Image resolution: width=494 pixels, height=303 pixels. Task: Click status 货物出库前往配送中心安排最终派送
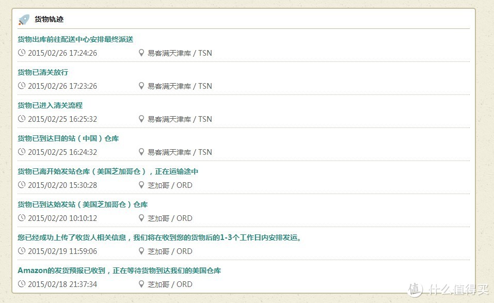tap(75, 39)
